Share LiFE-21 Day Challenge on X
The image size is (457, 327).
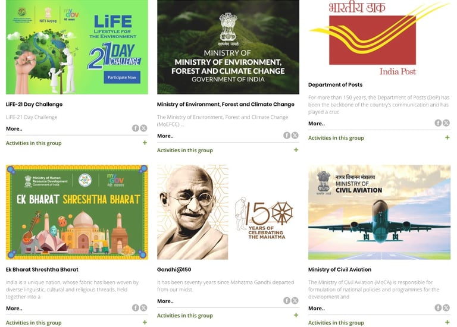[x=143, y=128]
